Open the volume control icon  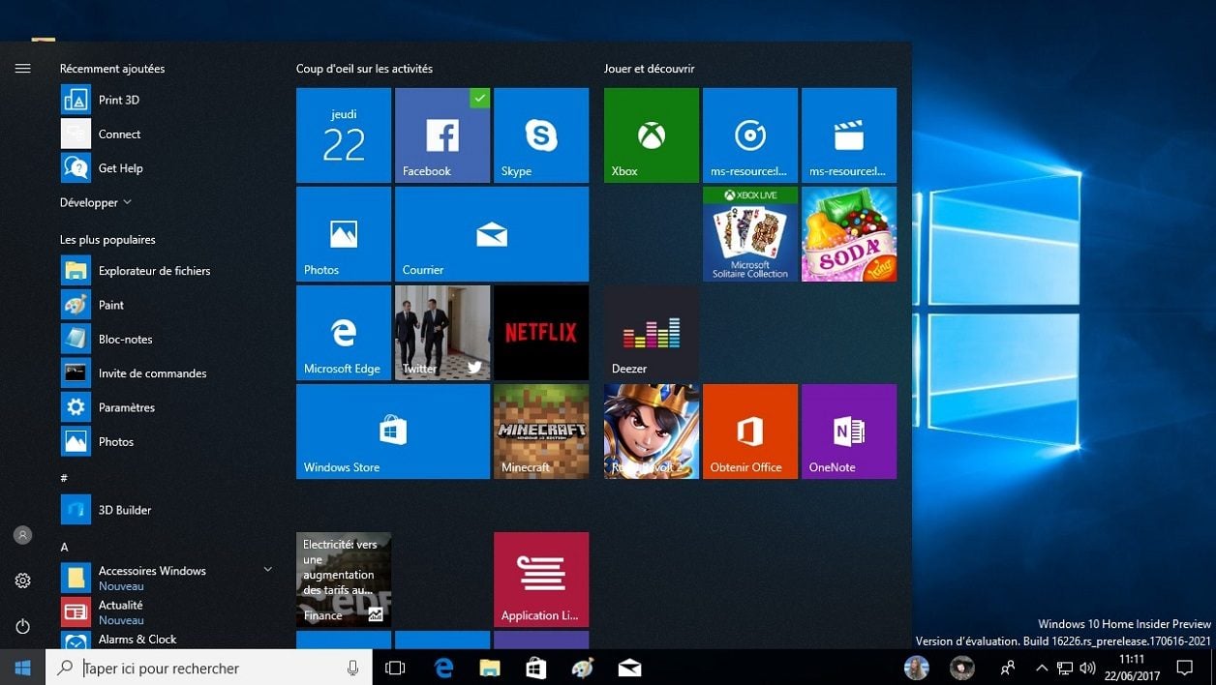[1087, 668]
